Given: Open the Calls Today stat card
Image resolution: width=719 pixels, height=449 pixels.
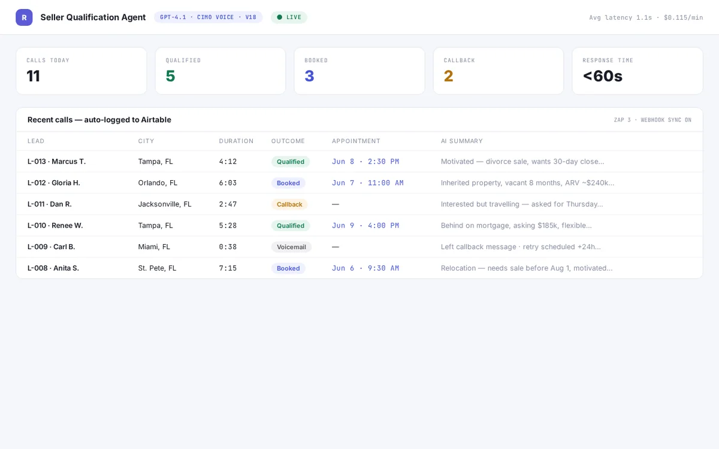Looking at the screenshot, I should point(81,71).
